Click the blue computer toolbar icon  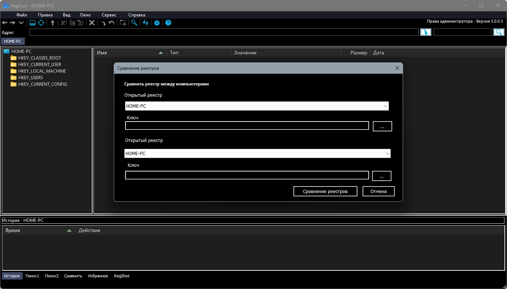click(x=33, y=23)
